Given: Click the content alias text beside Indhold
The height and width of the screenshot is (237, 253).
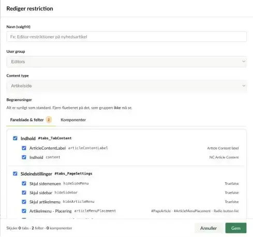Looking at the screenshot, I should tap(53, 157).
